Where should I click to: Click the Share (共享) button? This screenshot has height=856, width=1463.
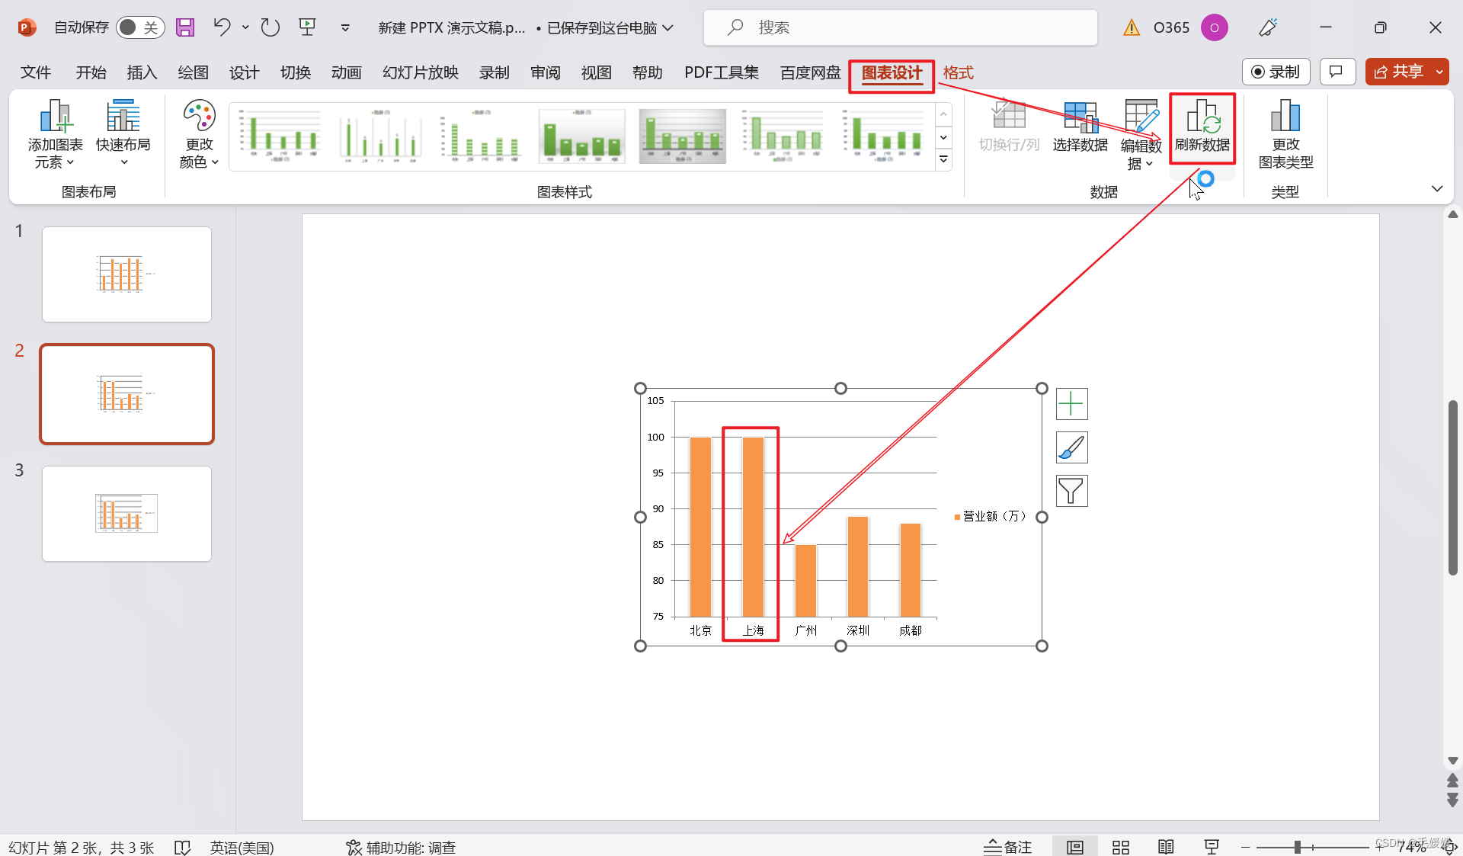(1399, 72)
